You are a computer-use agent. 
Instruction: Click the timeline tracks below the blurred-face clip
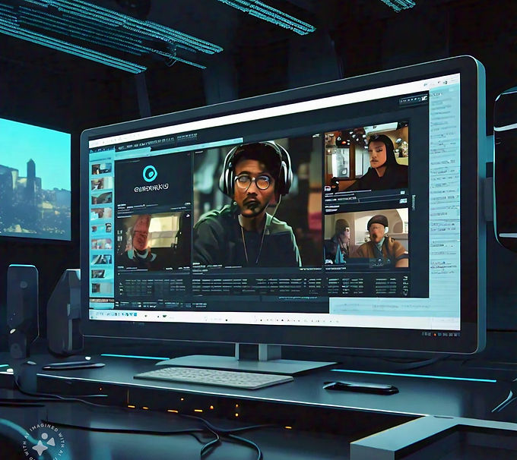point(152,287)
